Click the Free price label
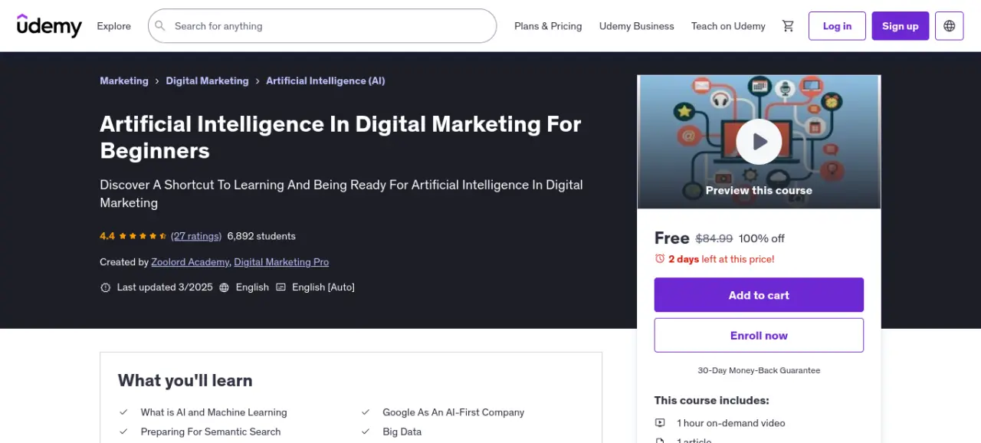 pos(672,238)
